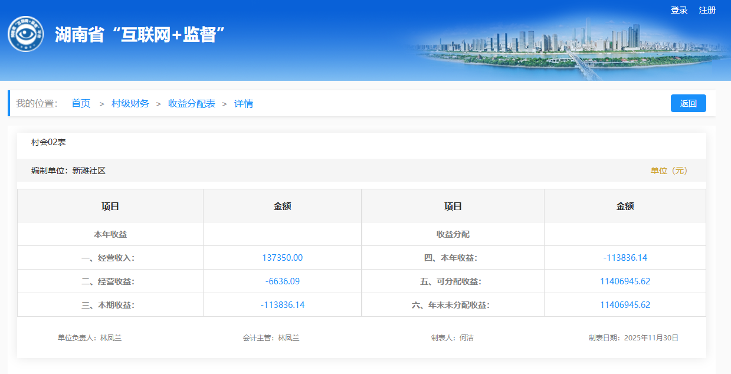Image resolution: width=731 pixels, height=374 pixels.
Task: Select 本期收益 amount -113836.14
Action: coord(282,305)
